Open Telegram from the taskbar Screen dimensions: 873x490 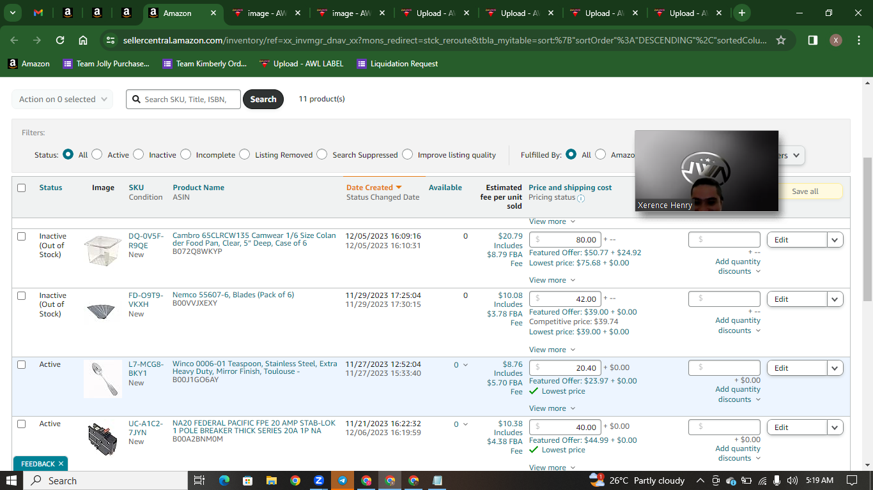pyautogui.click(x=343, y=480)
